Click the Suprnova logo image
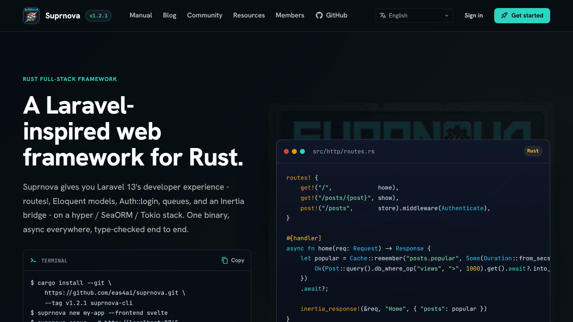Image resolution: width=573 pixels, height=322 pixels. pos(31,16)
